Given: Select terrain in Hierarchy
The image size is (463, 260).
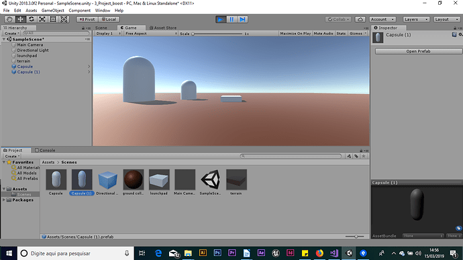Looking at the screenshot, I should 23,61.
